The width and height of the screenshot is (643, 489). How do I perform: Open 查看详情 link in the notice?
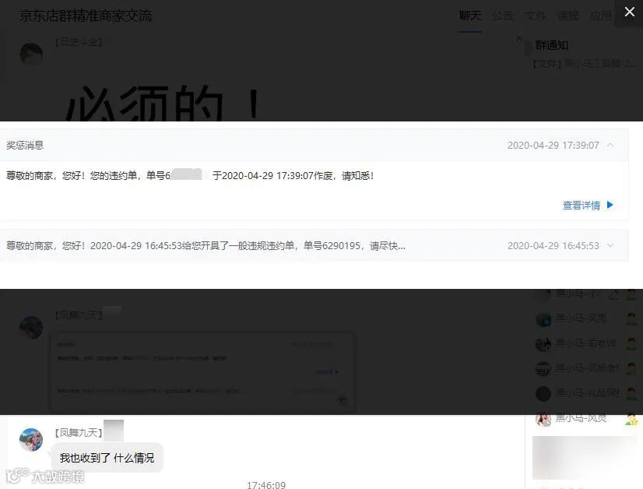click(581, 205)
